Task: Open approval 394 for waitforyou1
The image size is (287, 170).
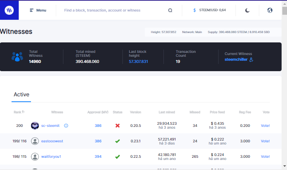Action: click(x=98, y=157)
